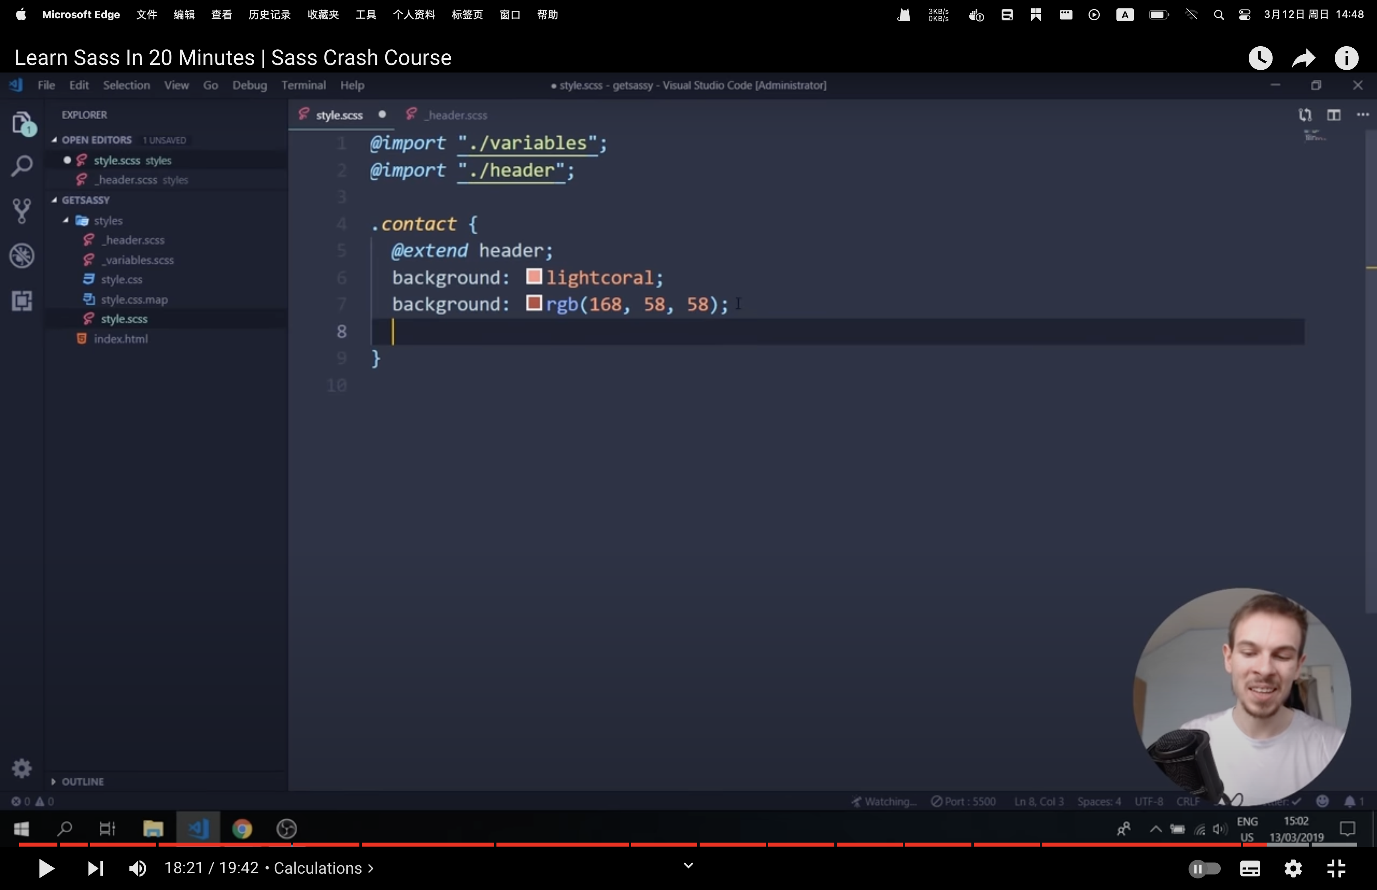Open the macOS 历史记录 menu
Screen dimensions: 1377x890
[x=269, y=14]
